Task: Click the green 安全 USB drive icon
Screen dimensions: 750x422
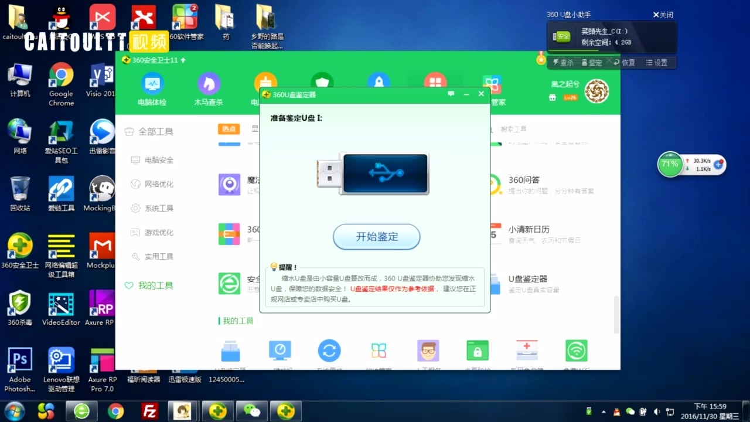Action: click(x=562, y=36)
